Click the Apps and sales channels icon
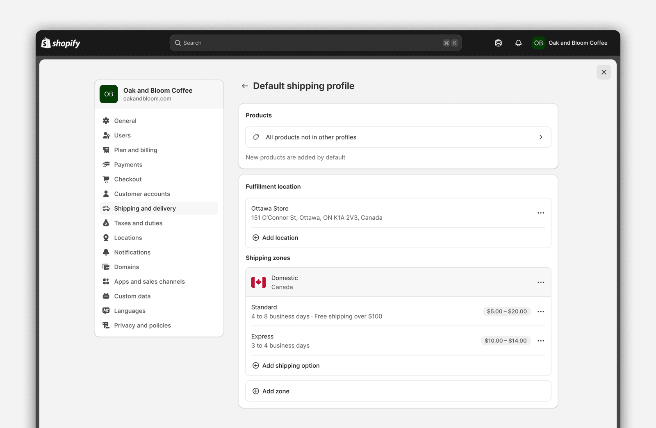This screenshot has height=428, width=656. click(106, 282)
